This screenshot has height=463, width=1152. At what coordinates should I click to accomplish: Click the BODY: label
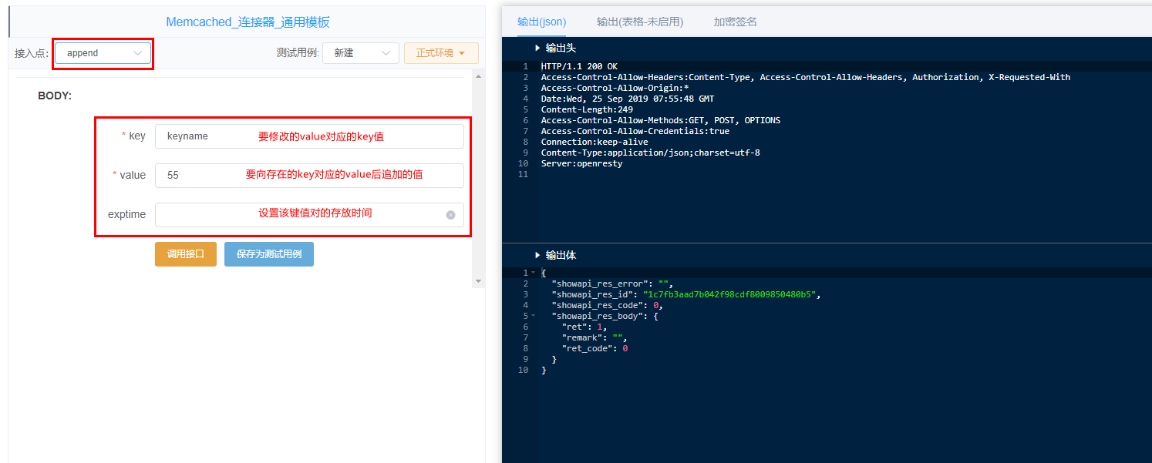(55, 96)
